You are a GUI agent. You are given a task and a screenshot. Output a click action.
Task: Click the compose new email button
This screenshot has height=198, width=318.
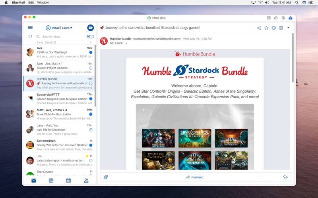91,28
